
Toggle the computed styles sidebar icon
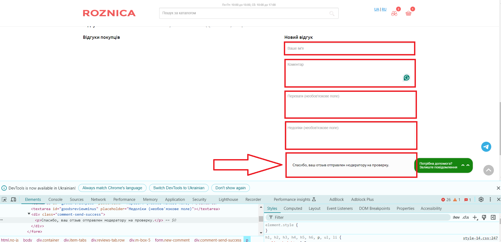point(493,217)
